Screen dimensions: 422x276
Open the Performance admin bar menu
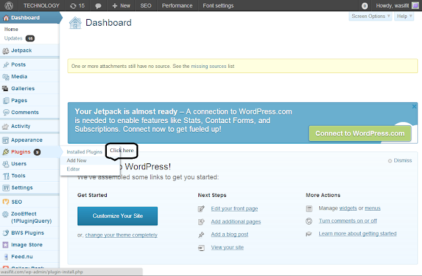pyautogui.click(x=177, y=6)
